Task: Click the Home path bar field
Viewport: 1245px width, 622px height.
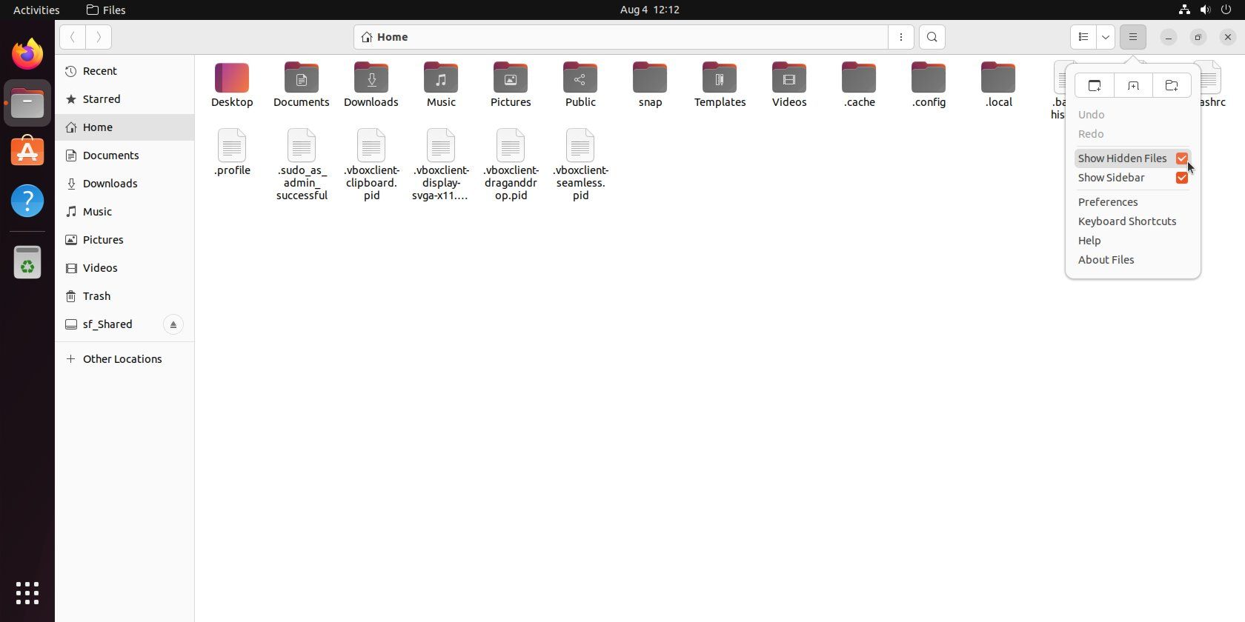Action: [621, 37]
